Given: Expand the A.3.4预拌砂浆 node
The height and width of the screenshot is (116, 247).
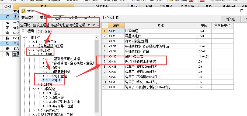Looking at the screenshot, I should (34, 110).
